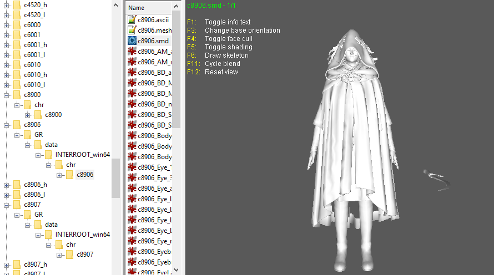Collapse INTERROOT_win64 node under c8907
Viewport: 494px width, 275px height.
pyautogui.click(x=38, y=235)
